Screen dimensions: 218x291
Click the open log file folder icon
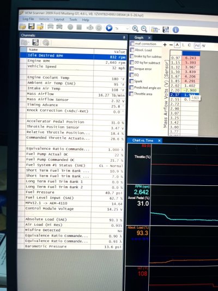click(x=23, y=27)
